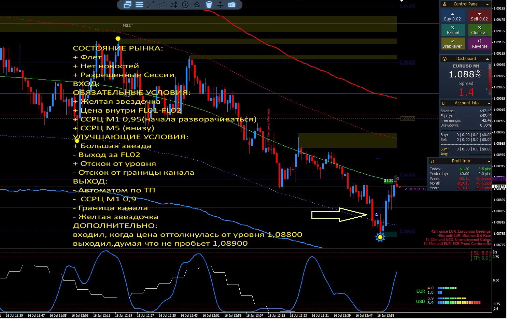Click the EURUSD M1 symbol label
Screen dimensions: 507x319
coord(466,66)
